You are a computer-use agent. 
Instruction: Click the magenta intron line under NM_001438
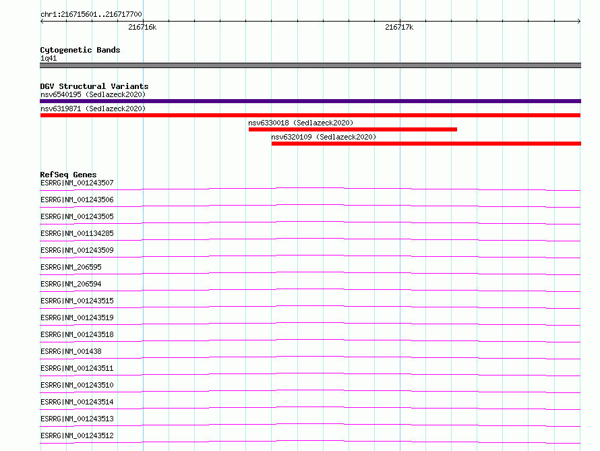[x=310, y=357]
